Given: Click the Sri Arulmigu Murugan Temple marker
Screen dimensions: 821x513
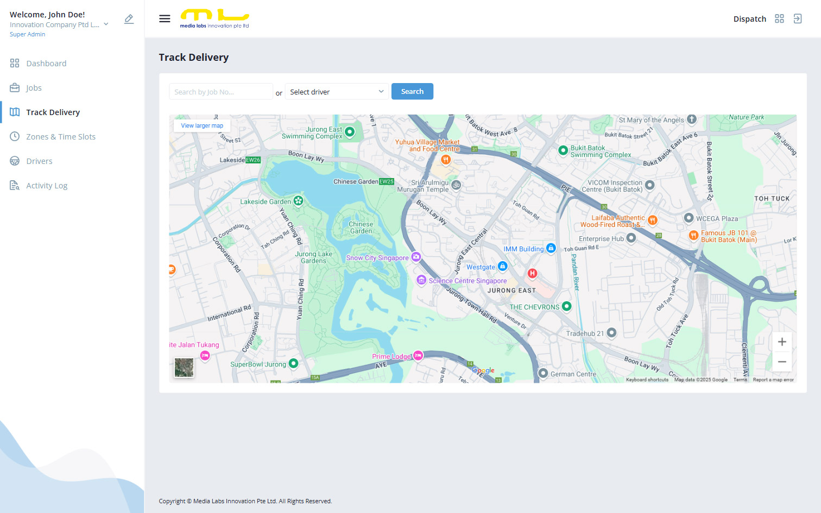Looking at the screenshot, I should point(457,185).
